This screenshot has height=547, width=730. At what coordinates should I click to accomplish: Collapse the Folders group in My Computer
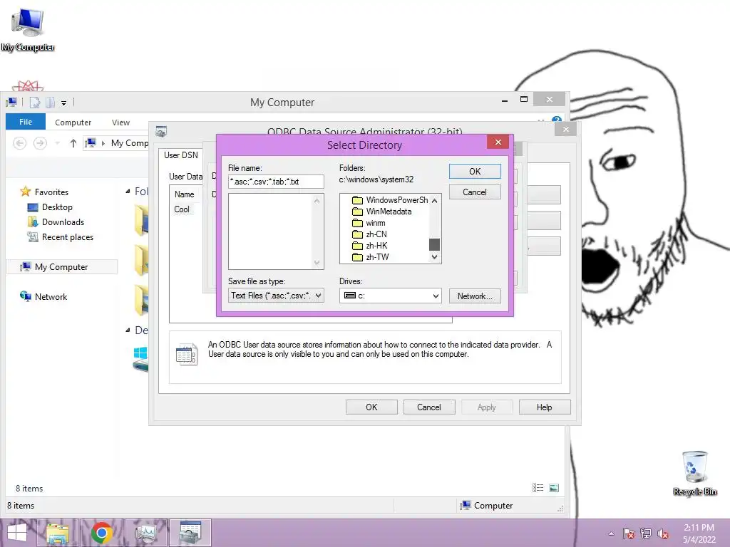point(128,191)
